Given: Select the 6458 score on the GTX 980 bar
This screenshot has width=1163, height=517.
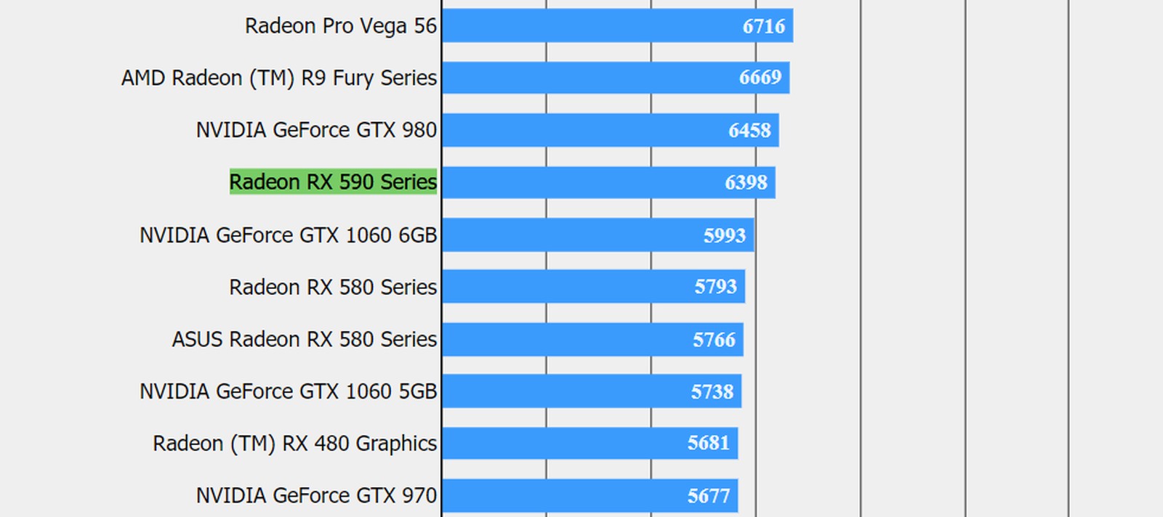Looking at the screenshot, I should (x=749, y=130).
